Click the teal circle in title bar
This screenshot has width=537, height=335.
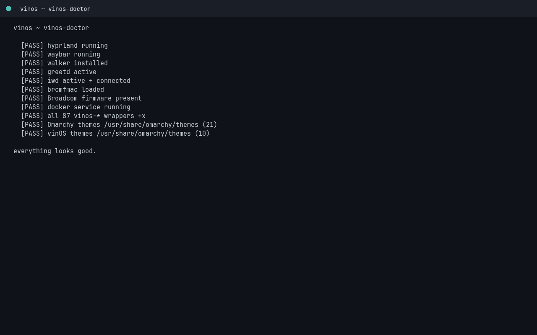click(x=8, y=8)
